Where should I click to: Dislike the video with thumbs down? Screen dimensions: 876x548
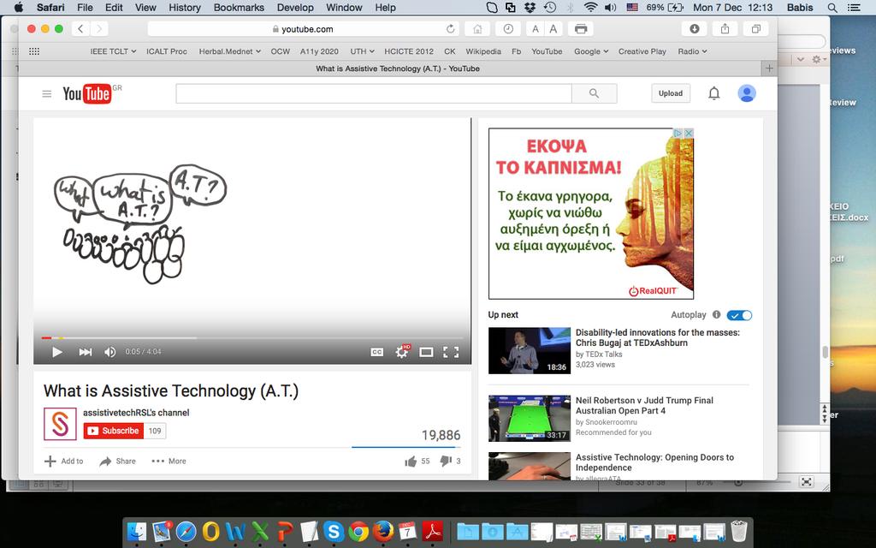(x=445, y=462)
